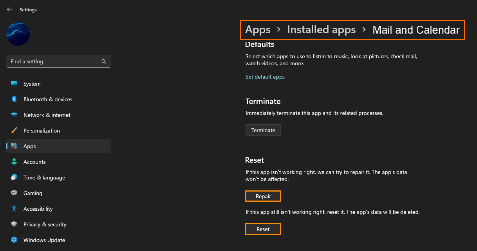The height and width of the screenshot is (251, 477).
Task: Open Time & language settings
Action: 59,177
